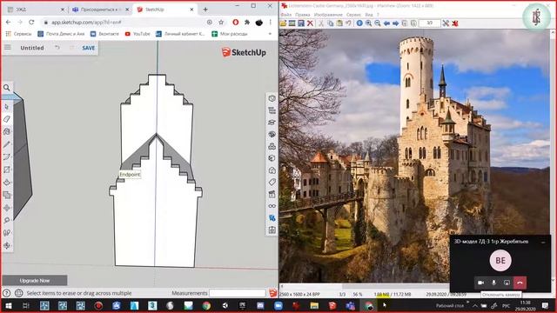Screen dimensions: 557x313
Task: Click the IrfanView cut scissors icon
Action: 321,23
